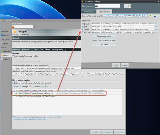
Task: Open Compression levels button
Action: pyautogui.click(x=104, y=36)
